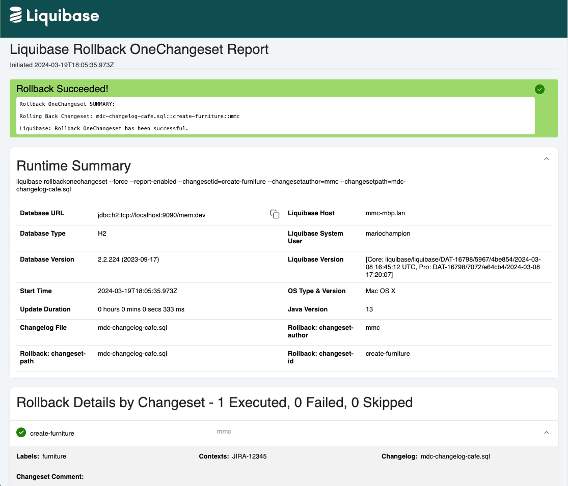Click the Start Time timestamp value

[x=137, y=291]
